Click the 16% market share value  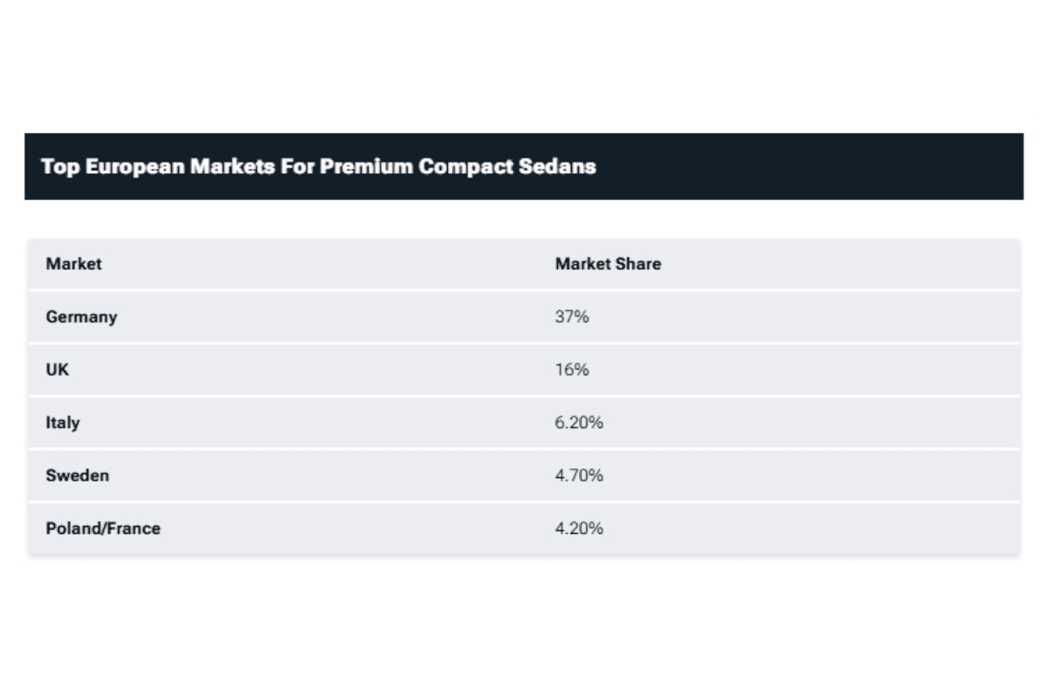click(571, 370)
